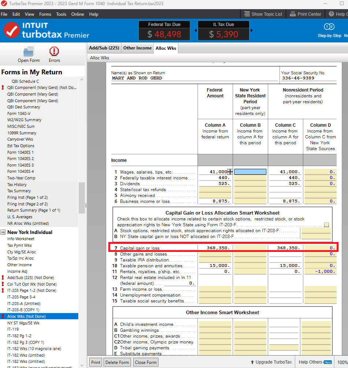Open IT-203-B (COPY 1) form
The width and height of the screenshot is (348, 368).
(23, 310)
